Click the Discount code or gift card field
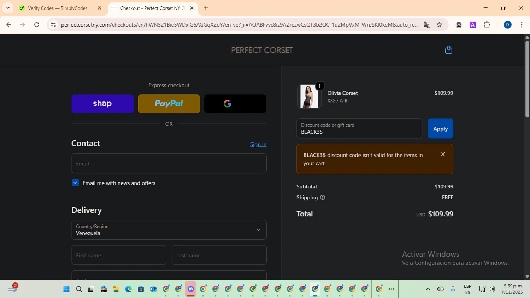This screenshot has width=530, height=298. point(359,128)
